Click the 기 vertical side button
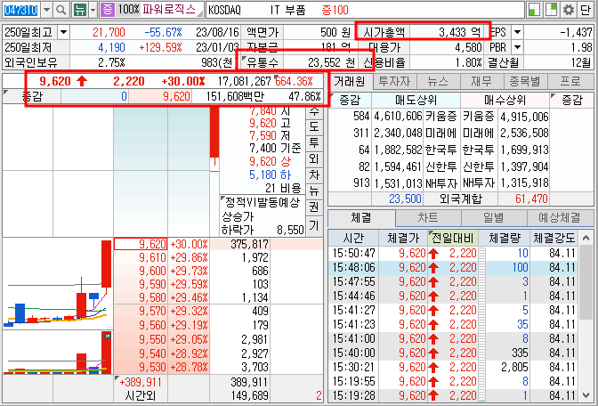The height and width of the screenshot is (406, 598). [x=314, y=225]
